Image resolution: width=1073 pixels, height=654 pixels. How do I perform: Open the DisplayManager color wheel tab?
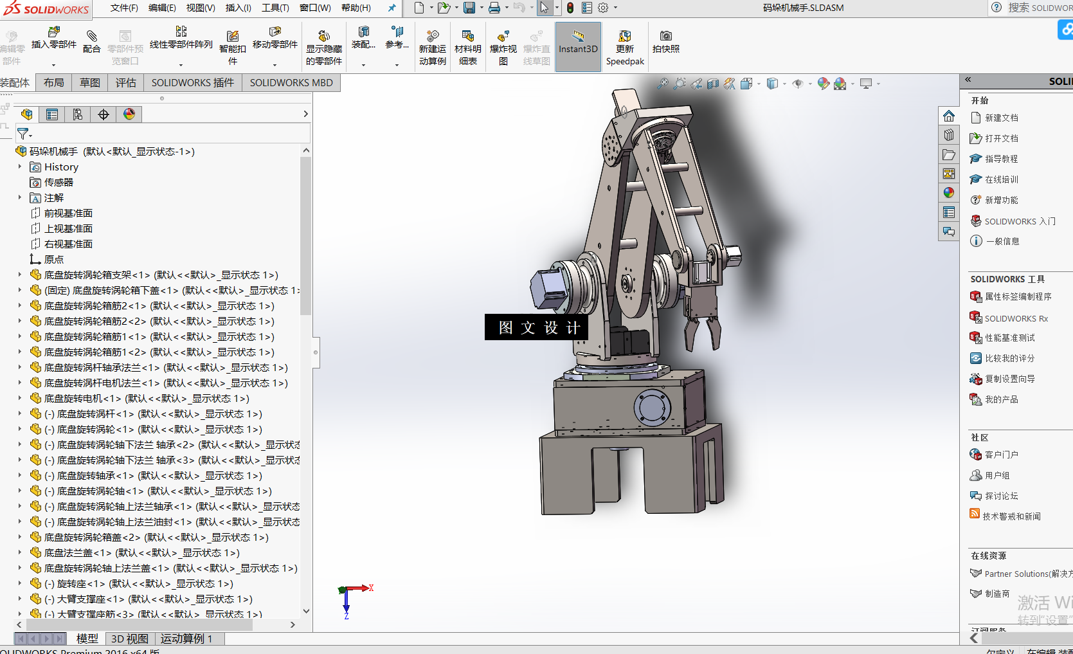129,114
